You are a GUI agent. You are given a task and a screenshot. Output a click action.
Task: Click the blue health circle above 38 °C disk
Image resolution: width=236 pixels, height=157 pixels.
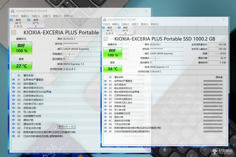11,20
